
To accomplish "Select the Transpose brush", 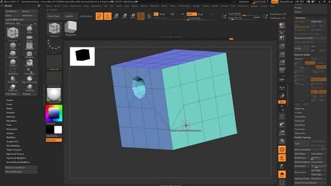I will tap(29, 71).
